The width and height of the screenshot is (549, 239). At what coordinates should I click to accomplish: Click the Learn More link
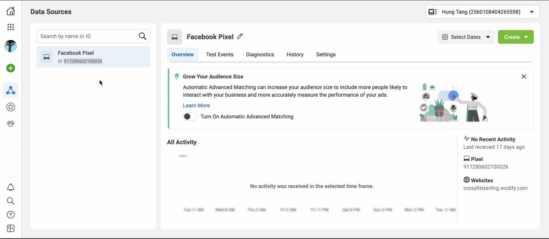[196, 105]
